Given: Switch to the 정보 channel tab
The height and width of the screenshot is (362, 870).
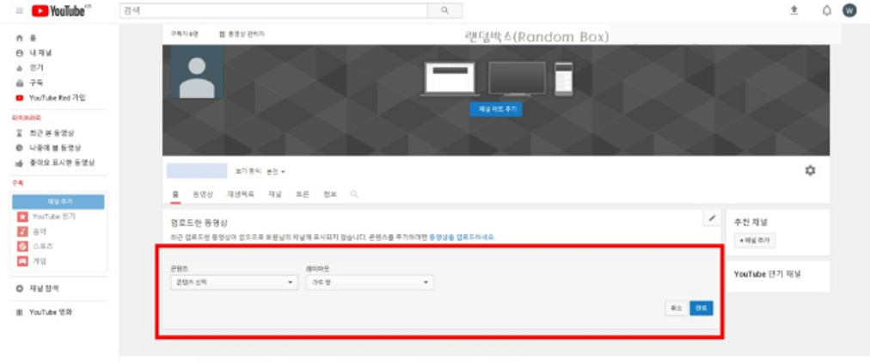Looking at the screenshot, I should (330, 194).
